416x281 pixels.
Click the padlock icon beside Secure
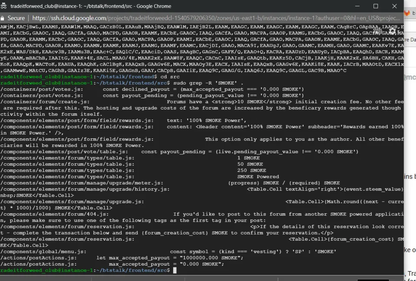click(x=3, y=18)
